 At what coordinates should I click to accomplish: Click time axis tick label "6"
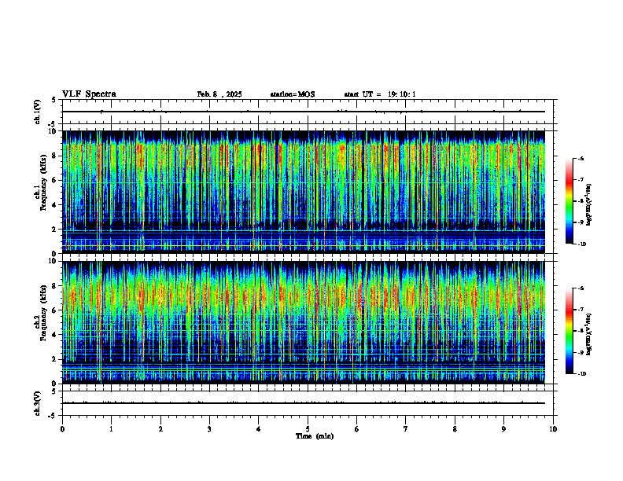point(357,429)
